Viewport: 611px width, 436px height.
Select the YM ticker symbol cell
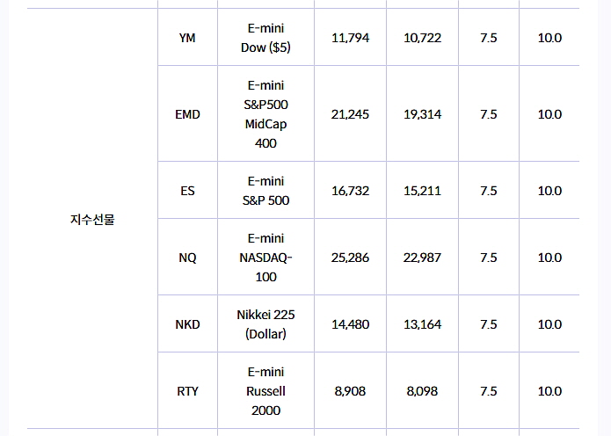(187, 38)
